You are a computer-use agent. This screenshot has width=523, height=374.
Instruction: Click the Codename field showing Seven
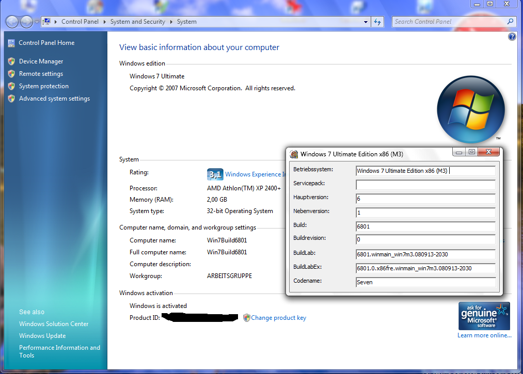tap(425, 282)
